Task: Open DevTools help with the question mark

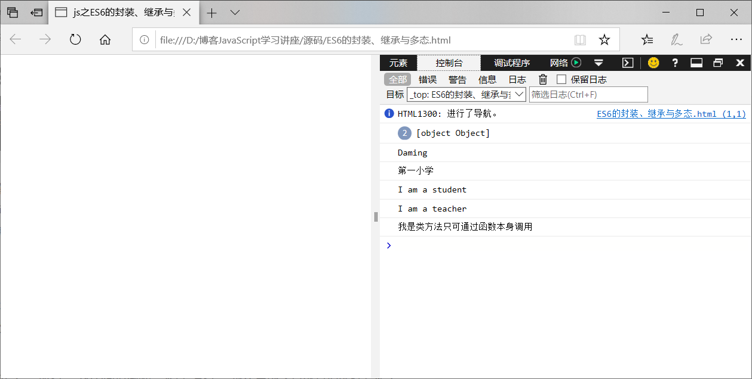Action: [674, 62]
